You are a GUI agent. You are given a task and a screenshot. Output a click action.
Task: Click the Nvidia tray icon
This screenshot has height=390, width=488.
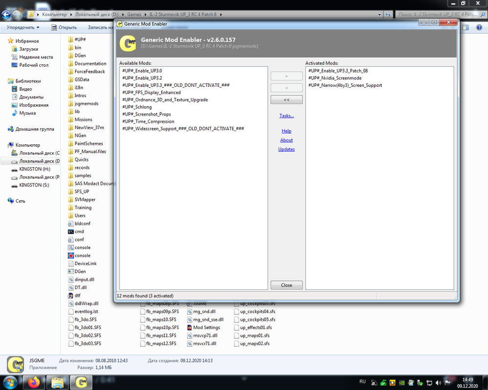point(402,383)
